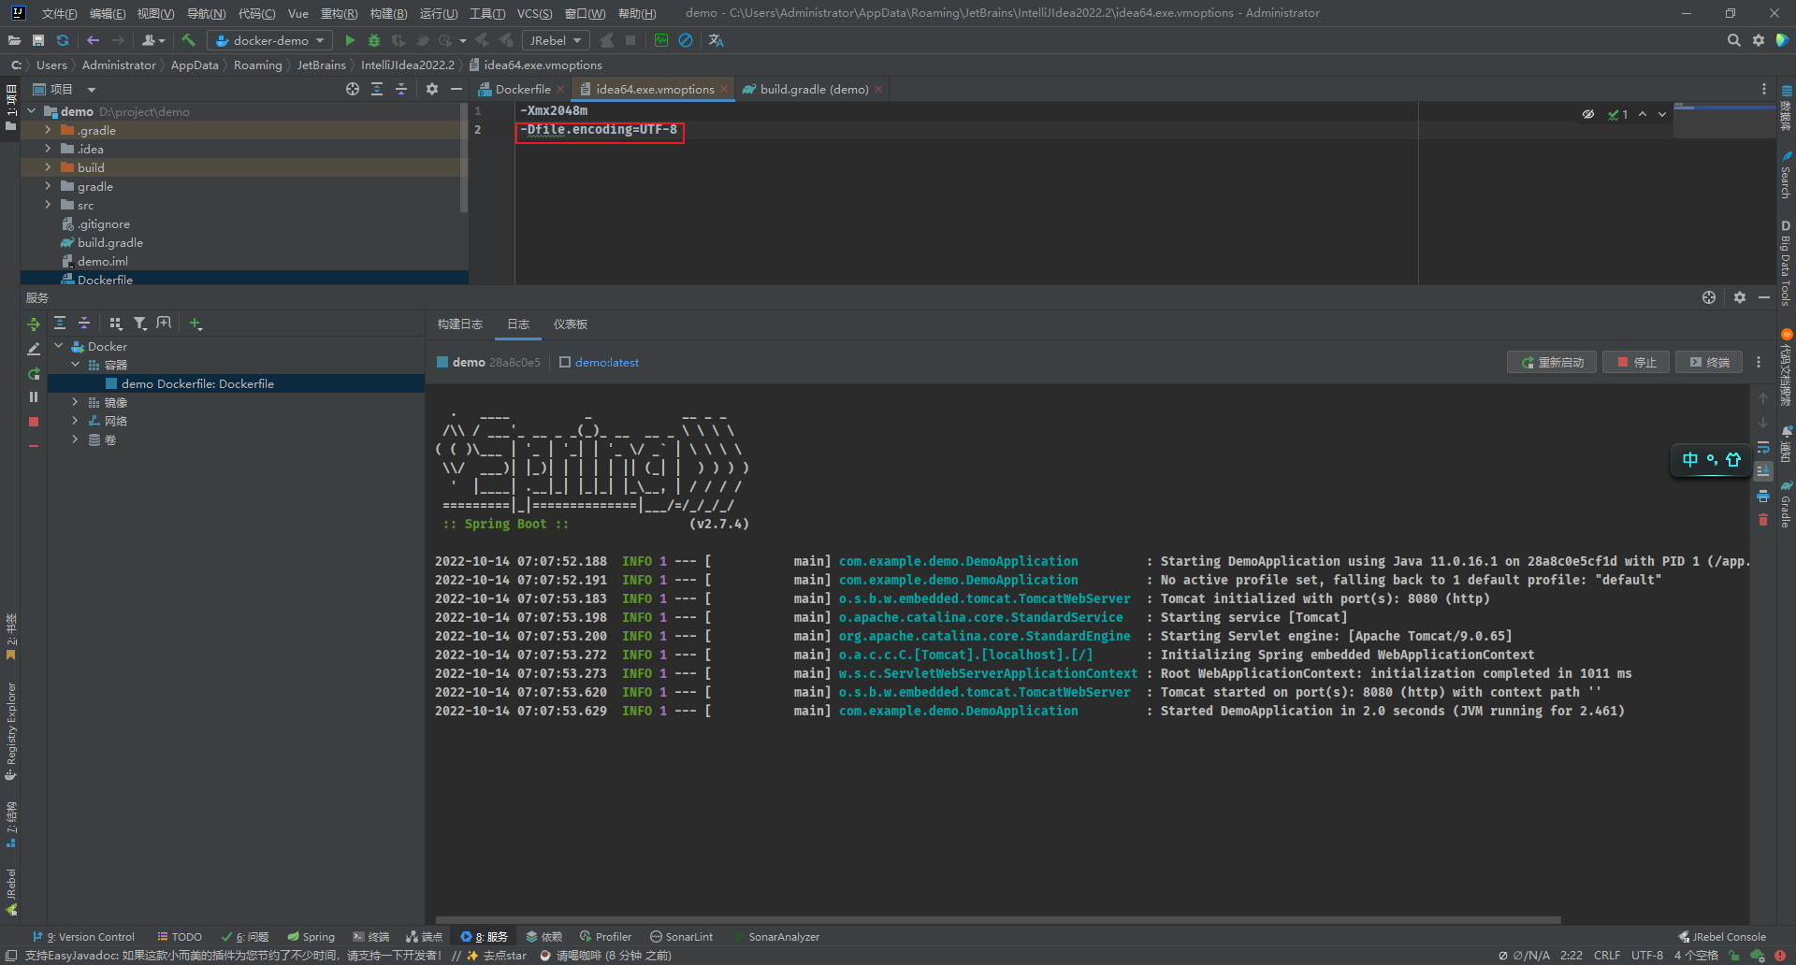Navigate back with the left arrow

tap(93, 40)
